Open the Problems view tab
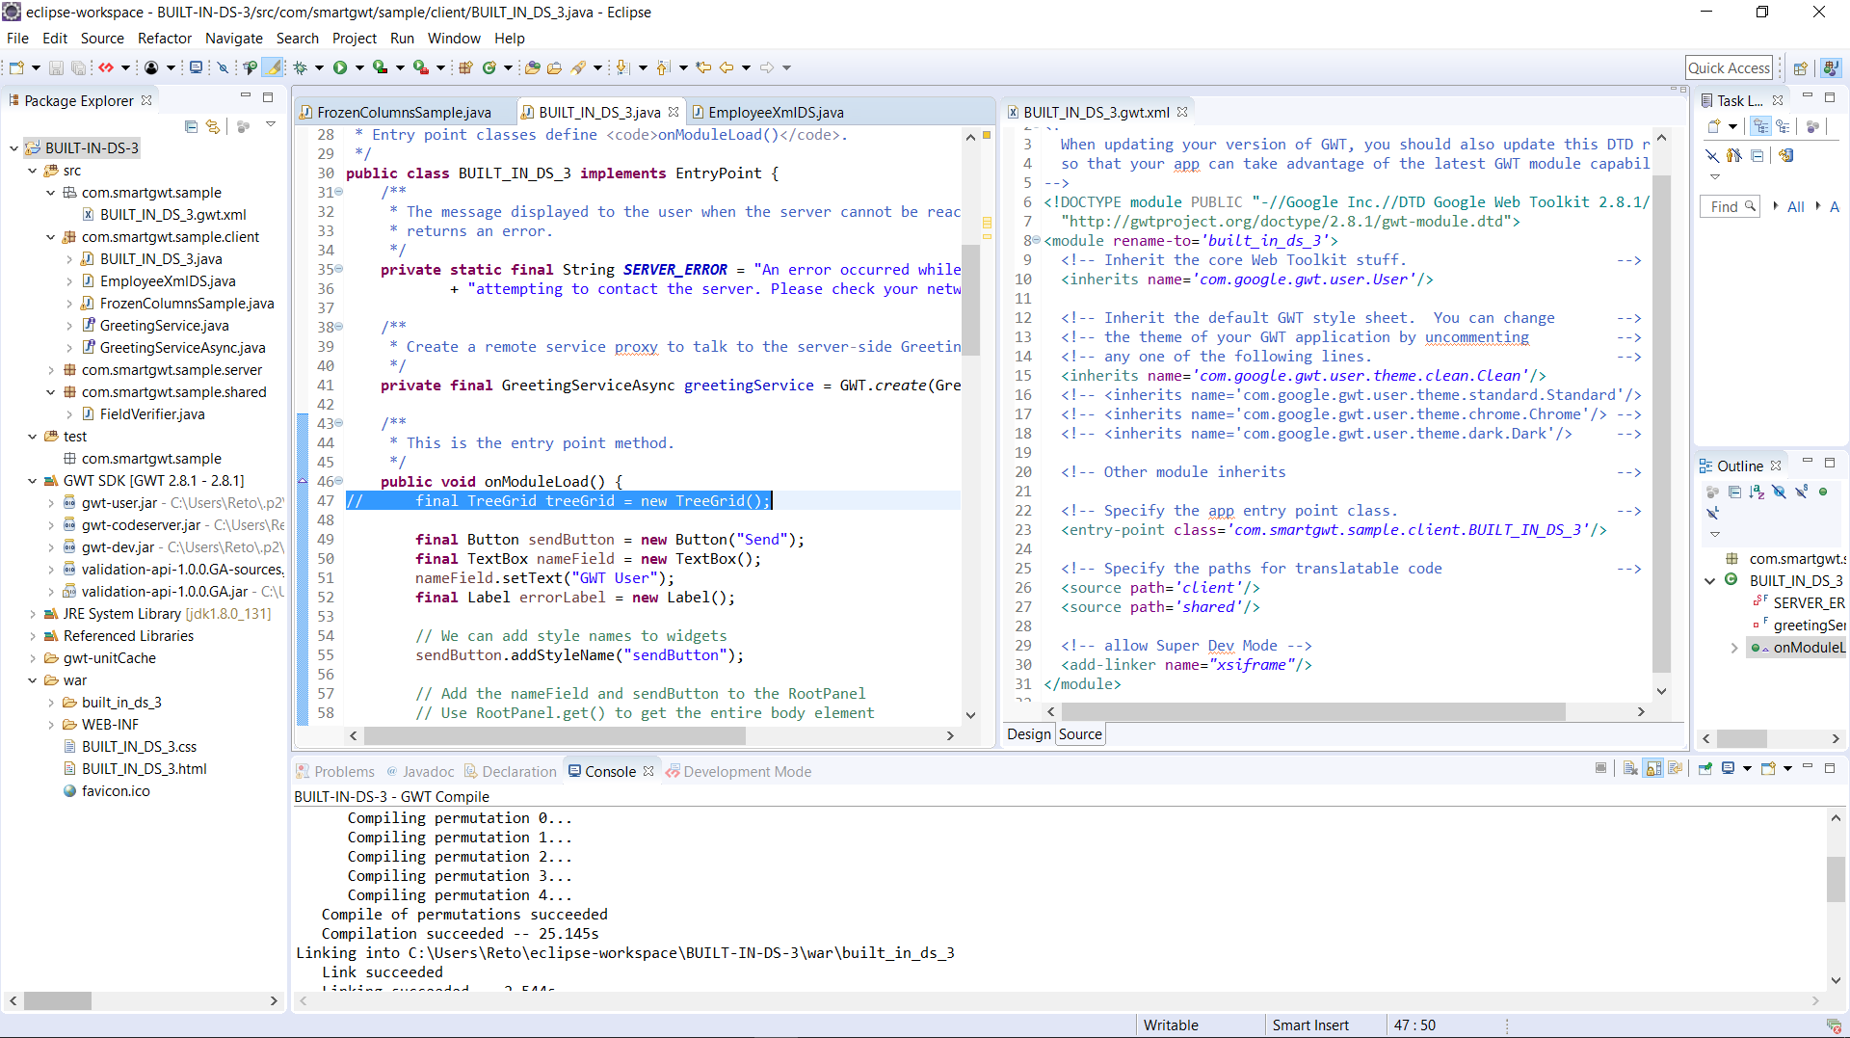The width and height of the screenshot is (1850, 1038). point(335,771)
